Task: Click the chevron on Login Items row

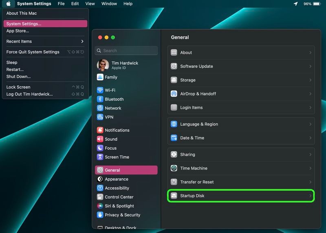Action: pos(310,108)
